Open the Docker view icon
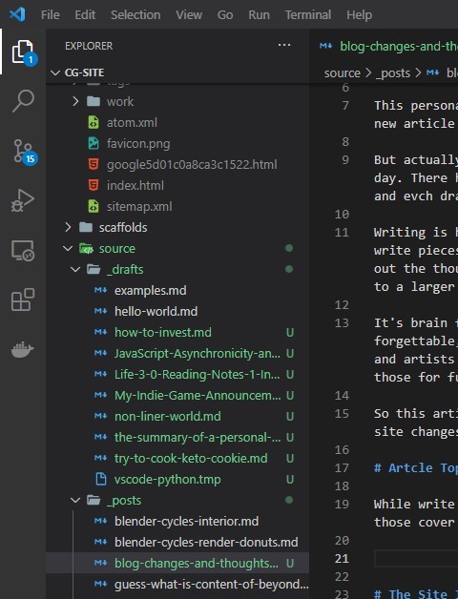This screenshot has height=599, width=458. 23,349
